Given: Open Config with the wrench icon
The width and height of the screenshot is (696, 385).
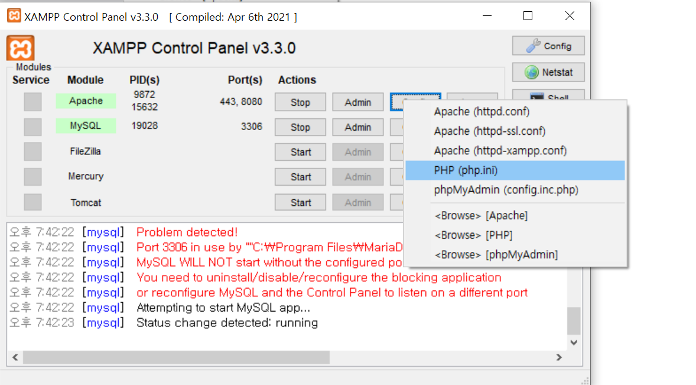Looking at the screenshot, I should click(x=548, y=46).
